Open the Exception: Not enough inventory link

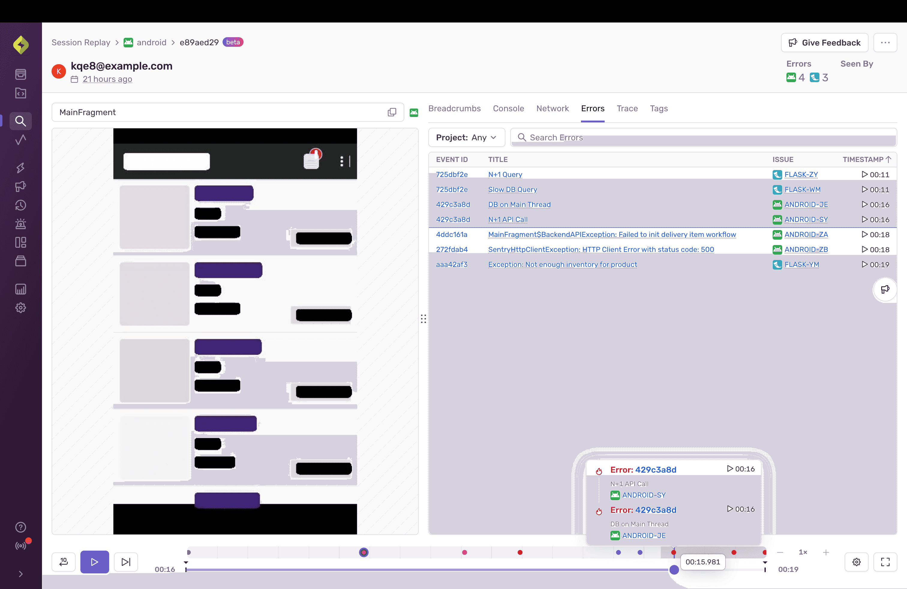[562, 265]
